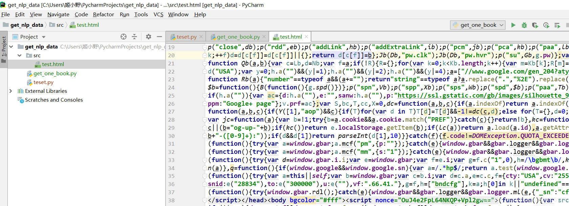
Task: Switch to the get_one_book.py editor tab
Action: point(238,37)
